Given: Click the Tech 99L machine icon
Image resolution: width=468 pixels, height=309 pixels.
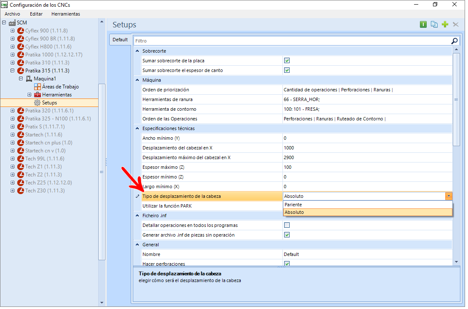Looking at the screenshot, I should [x=21, y=159].
